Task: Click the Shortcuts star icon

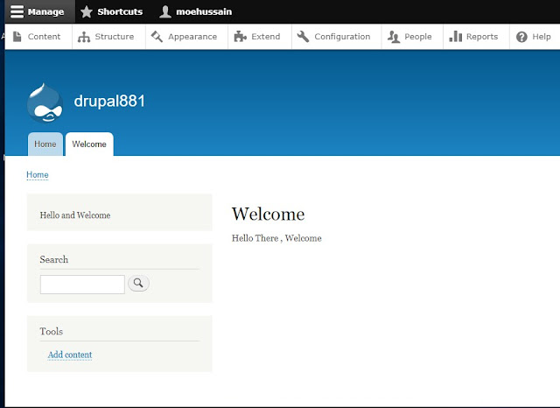Action: coord(87,11)
